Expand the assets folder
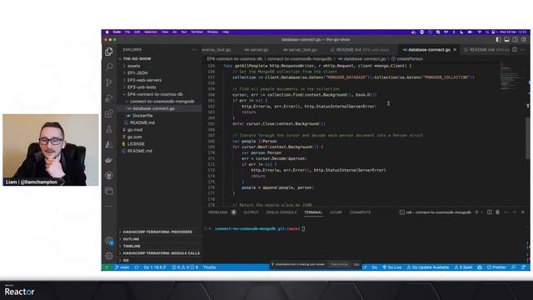The image size is (533, 300). click(x=160, y=66)
